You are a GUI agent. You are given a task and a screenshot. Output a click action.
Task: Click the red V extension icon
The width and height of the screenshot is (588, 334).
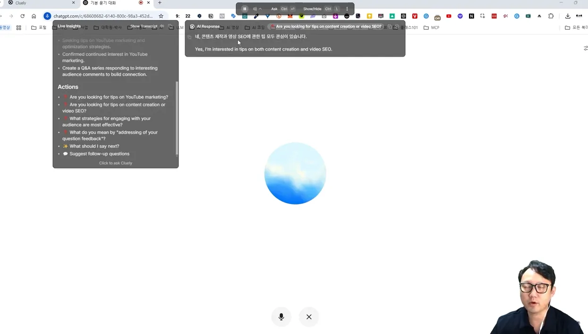[x=415, y=16]
